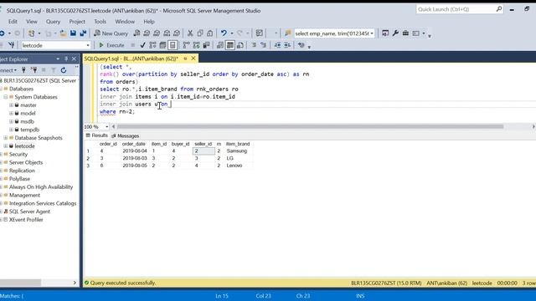Undo the last edit
The image size is (536, 301).
coord(224,33)
